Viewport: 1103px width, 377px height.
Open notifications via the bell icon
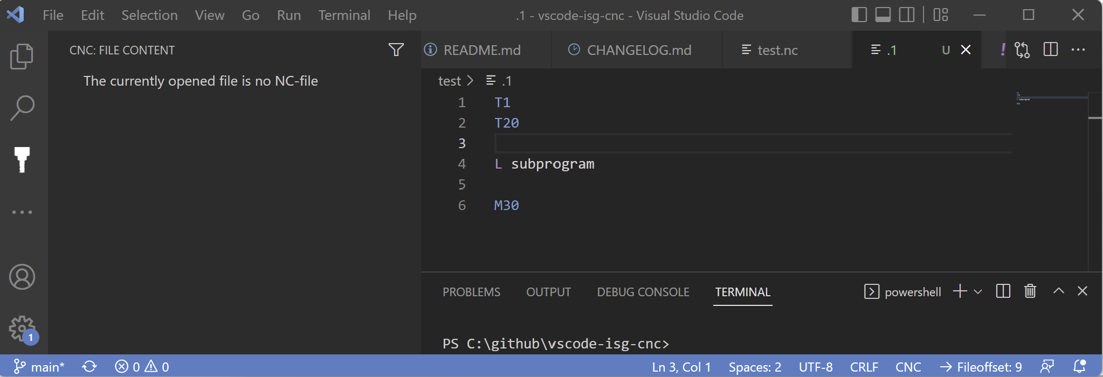pyautogui.click(x=1081, y=366)
